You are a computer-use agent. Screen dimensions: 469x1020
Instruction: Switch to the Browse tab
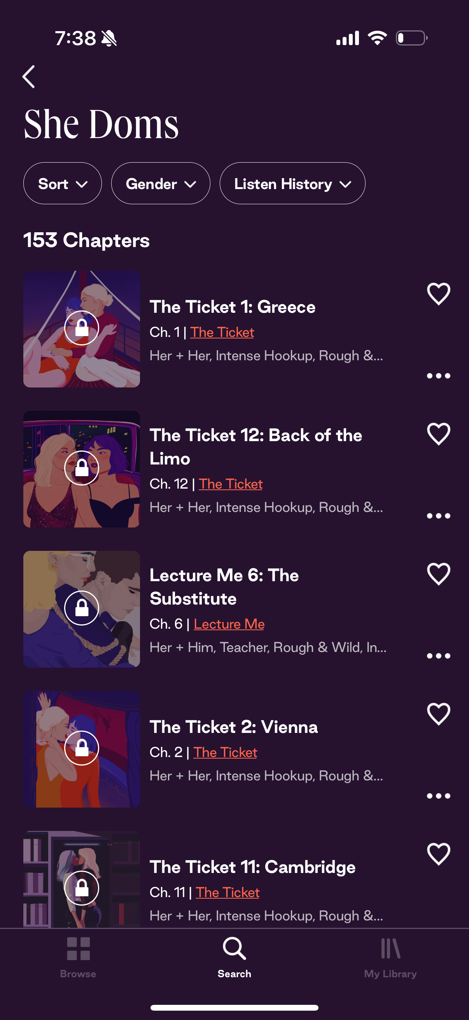[78, 957]
